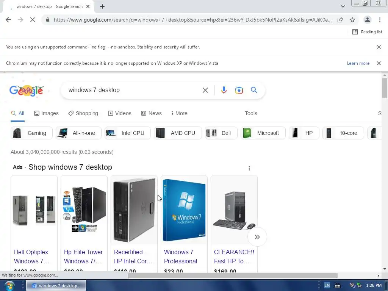Open the Recertified HP tower image
The image size is (388, 291).
point(134,210)
